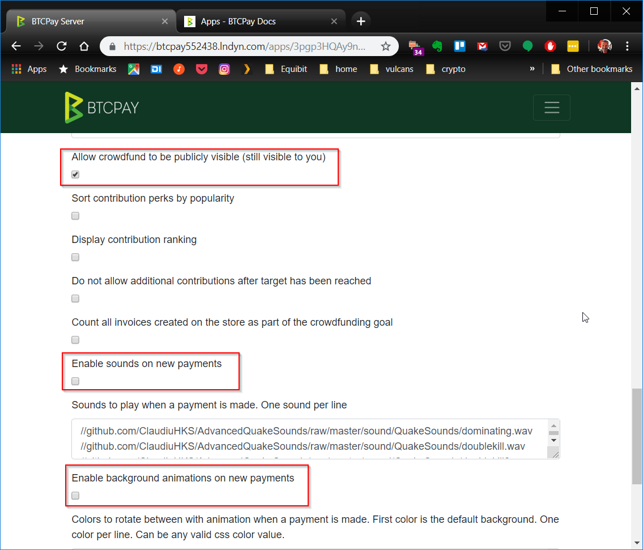Open the crypto bookmarks folder
The image size is (643, 550).
(445, 69)
